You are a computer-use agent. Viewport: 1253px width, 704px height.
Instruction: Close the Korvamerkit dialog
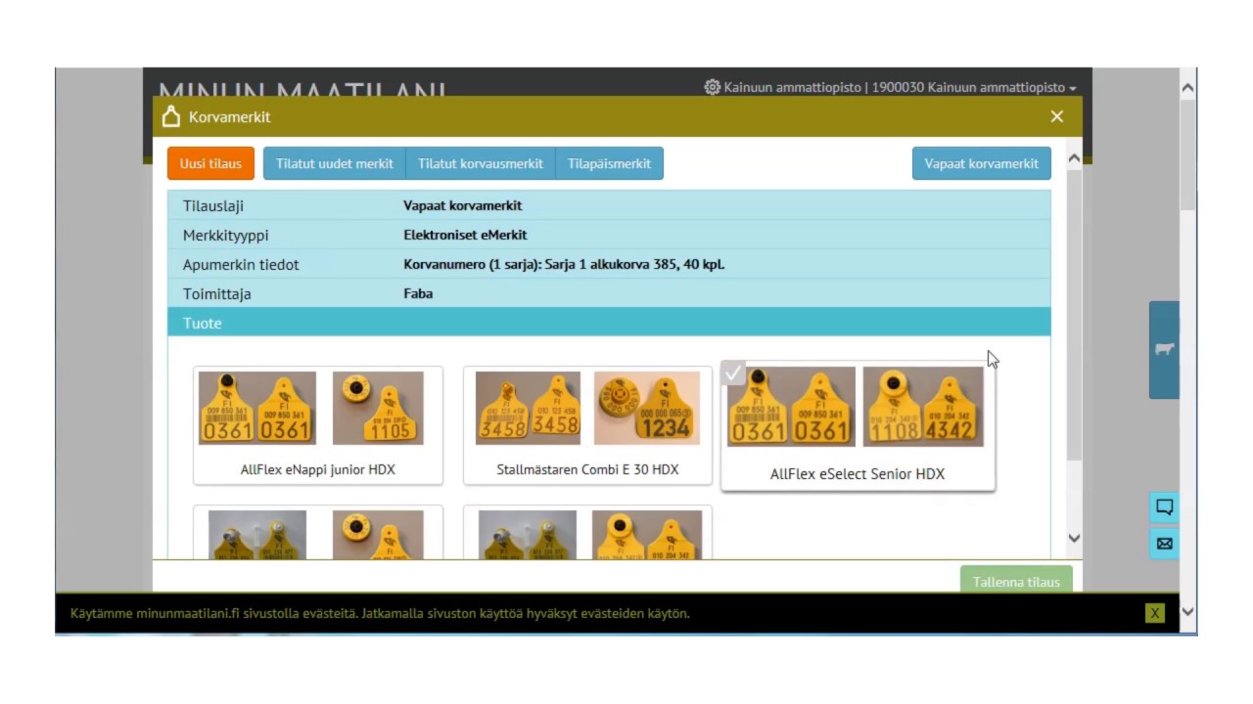pyautogui.click(x=1057, y=116)
